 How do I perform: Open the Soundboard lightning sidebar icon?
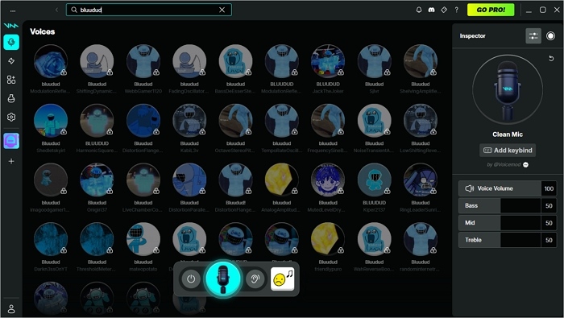pyautogui.click(x=11, y=61)
